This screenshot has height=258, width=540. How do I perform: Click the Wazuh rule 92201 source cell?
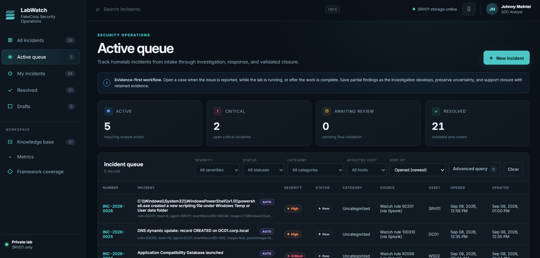pyautogui.click(x=397, y=209)
